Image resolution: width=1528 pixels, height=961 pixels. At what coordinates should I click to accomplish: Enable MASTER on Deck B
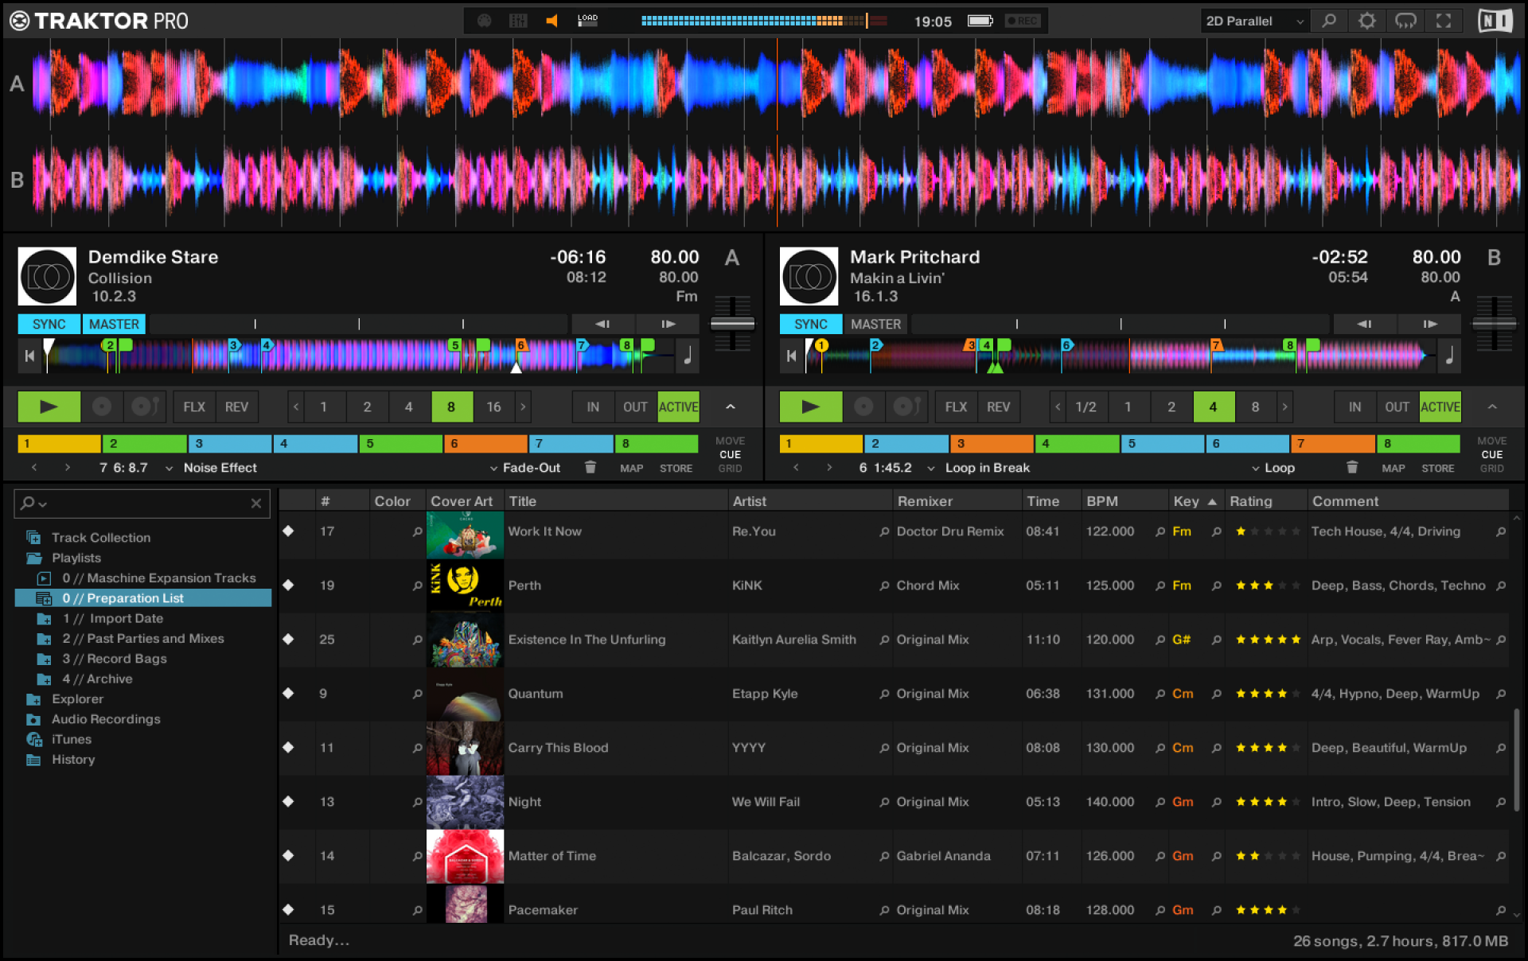pyautogui.click(x=875, y=324)
